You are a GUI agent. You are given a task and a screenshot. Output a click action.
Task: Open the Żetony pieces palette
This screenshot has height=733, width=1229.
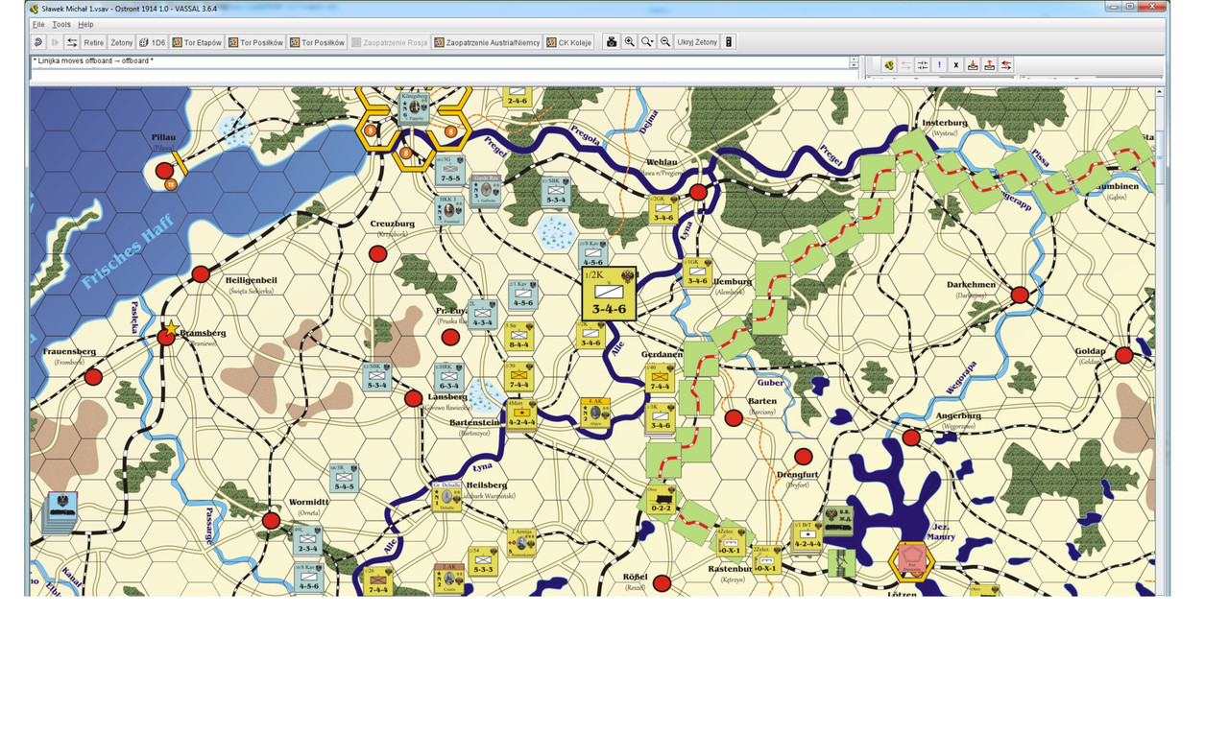122,42
